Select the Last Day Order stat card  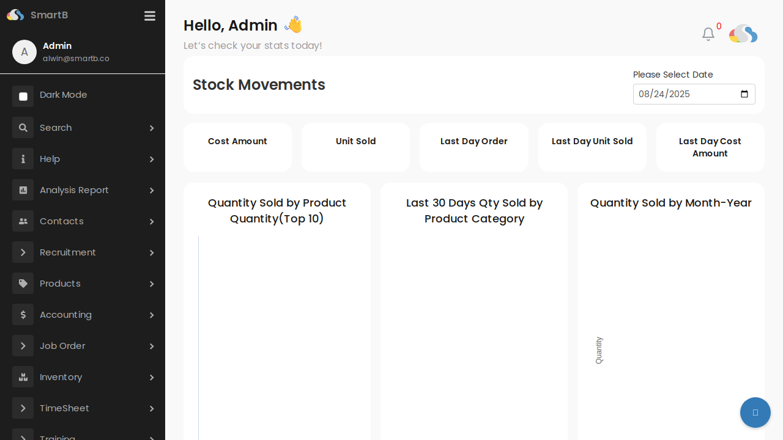tap(473, 147)
